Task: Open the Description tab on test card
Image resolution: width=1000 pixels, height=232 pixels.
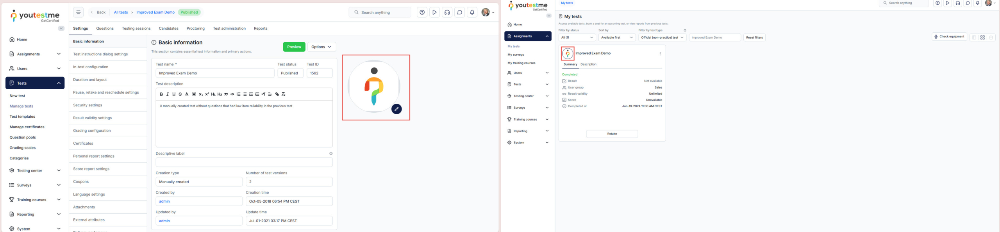Action: tap(588, 64)
